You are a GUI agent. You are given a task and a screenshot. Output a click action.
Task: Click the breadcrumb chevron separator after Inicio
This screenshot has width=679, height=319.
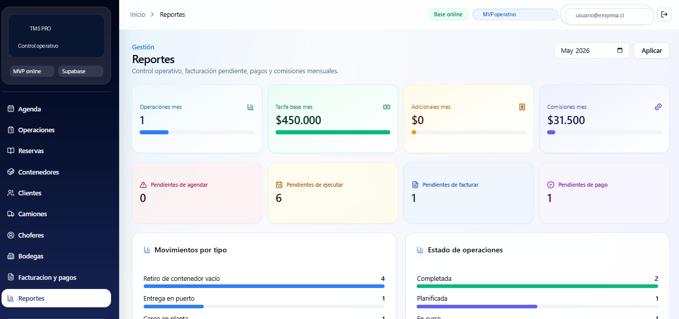(152, 15)
